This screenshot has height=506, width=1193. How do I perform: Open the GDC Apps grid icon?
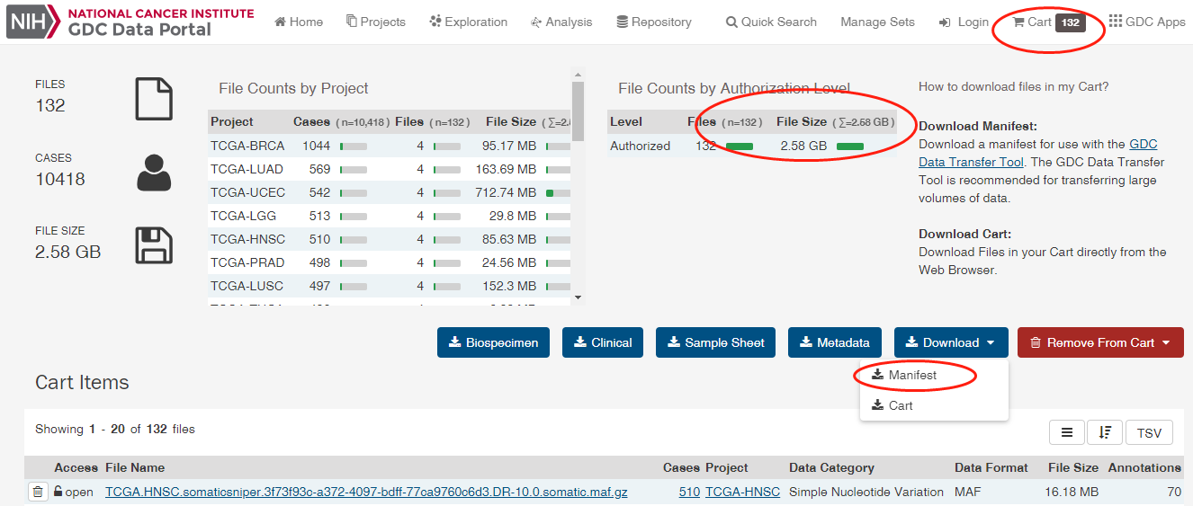[x=1116, y=22]
